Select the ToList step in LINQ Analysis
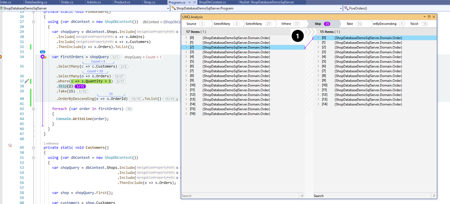The width and height of the screenshot is (450, 204). [419, 24]
